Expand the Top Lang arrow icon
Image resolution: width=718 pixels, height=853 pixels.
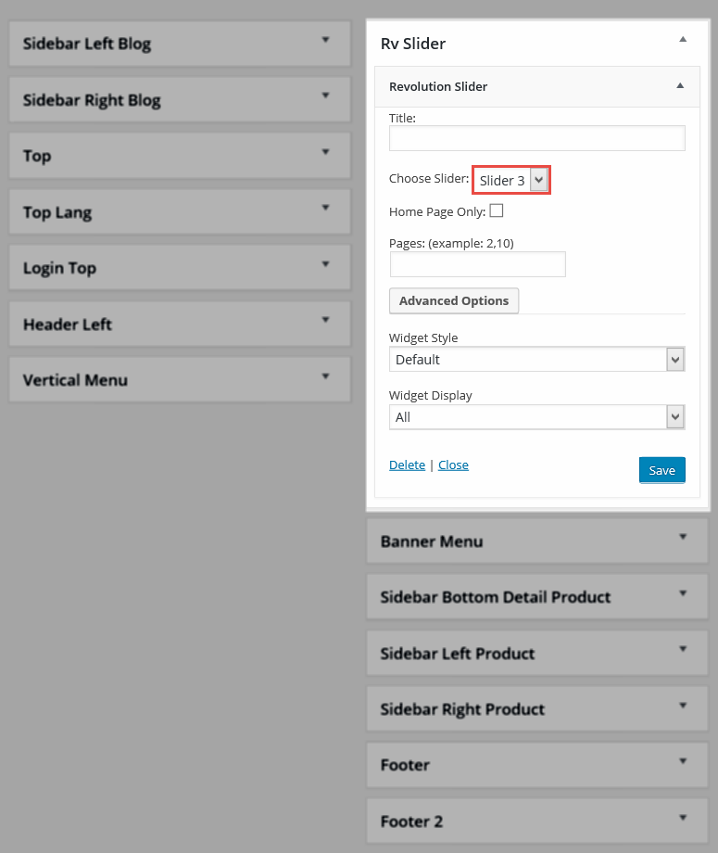click(x=325, y=208)
